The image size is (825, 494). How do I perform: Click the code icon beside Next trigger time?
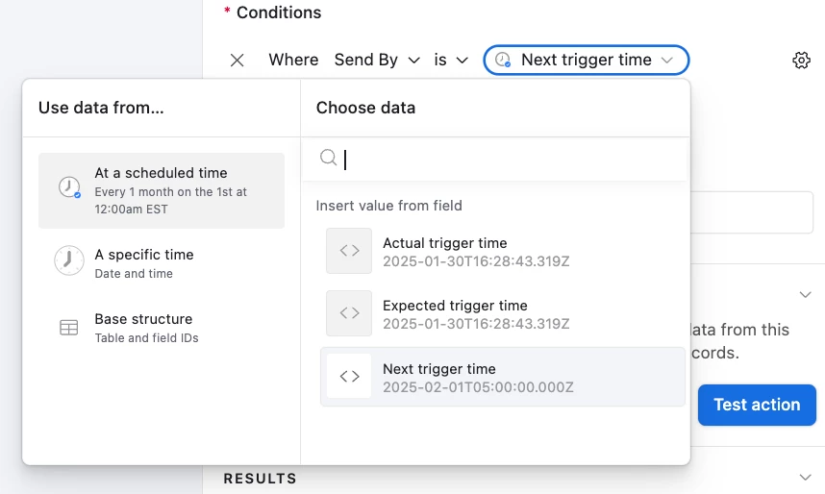349,376
